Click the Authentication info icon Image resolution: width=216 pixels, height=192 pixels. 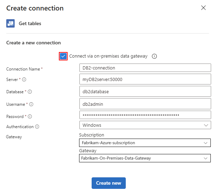(37, 127)
